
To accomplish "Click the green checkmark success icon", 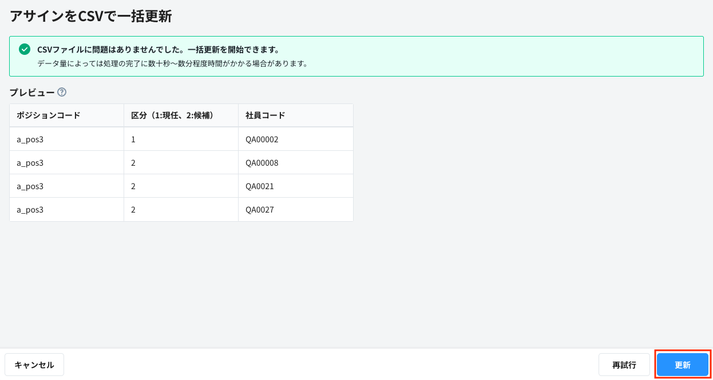I will [24, 49].
